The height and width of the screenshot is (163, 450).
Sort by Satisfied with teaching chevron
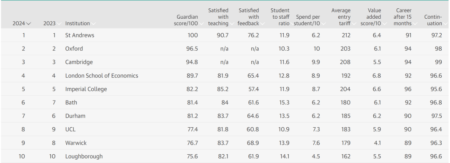[232, 23]
